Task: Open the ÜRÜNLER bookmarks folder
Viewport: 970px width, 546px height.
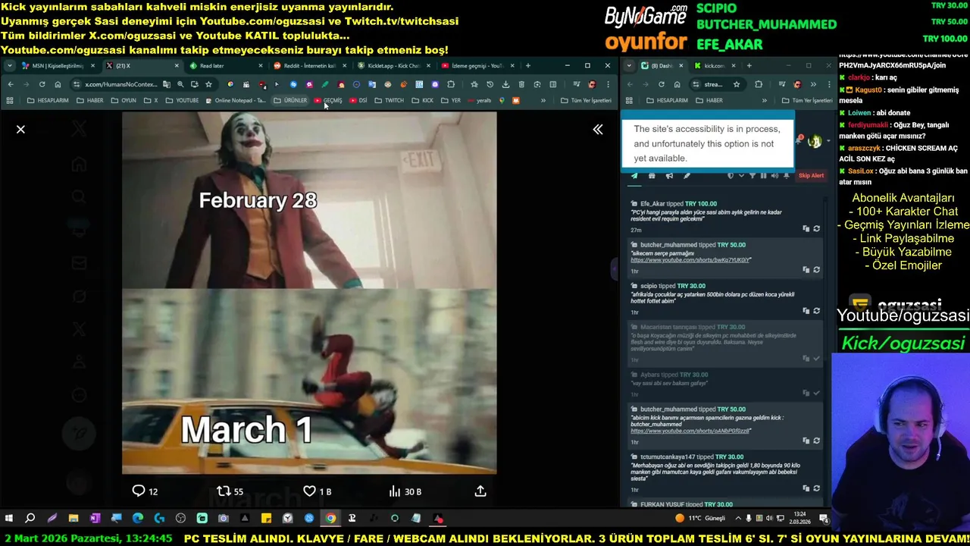Action: [x=290, y=100]
